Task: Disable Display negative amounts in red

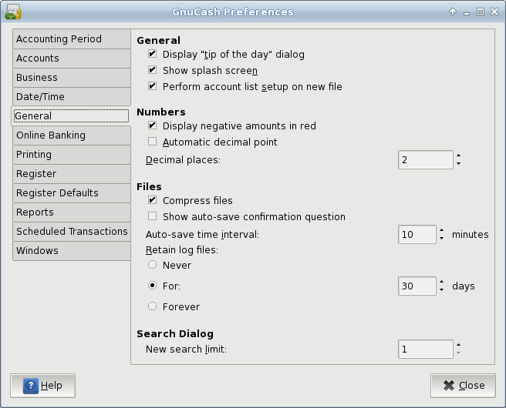Action: (x=152, y=125)
